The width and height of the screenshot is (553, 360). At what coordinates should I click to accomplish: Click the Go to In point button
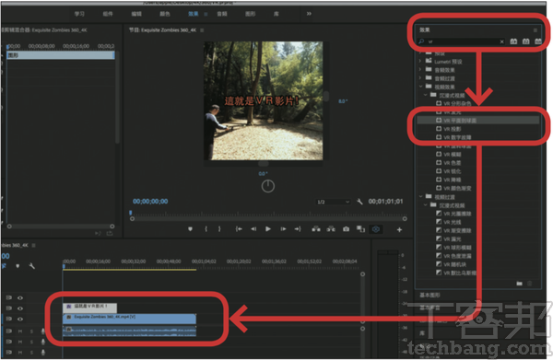(239, 229)
